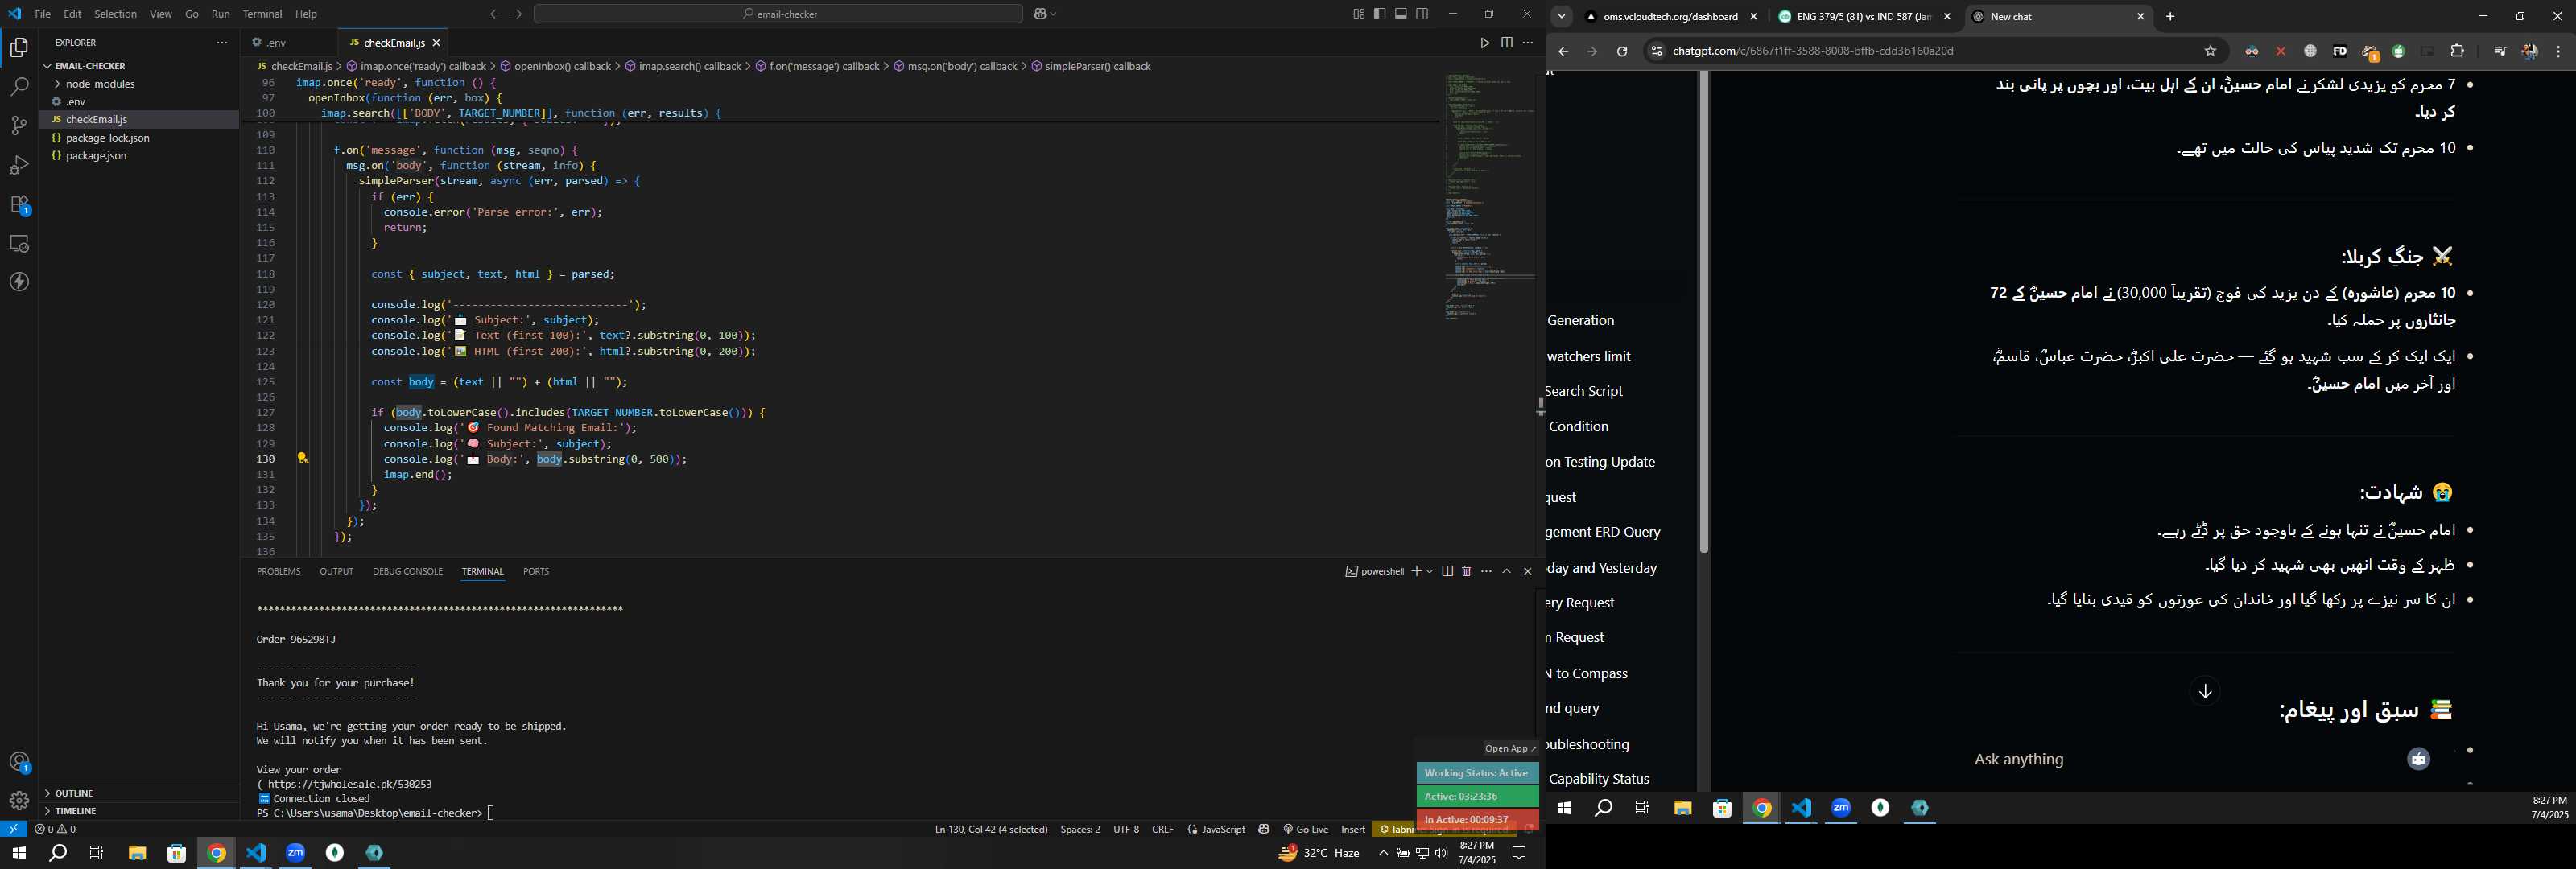Open Run and Debug view
This screenshot has height=869, width=2576.
pos(19,165)
